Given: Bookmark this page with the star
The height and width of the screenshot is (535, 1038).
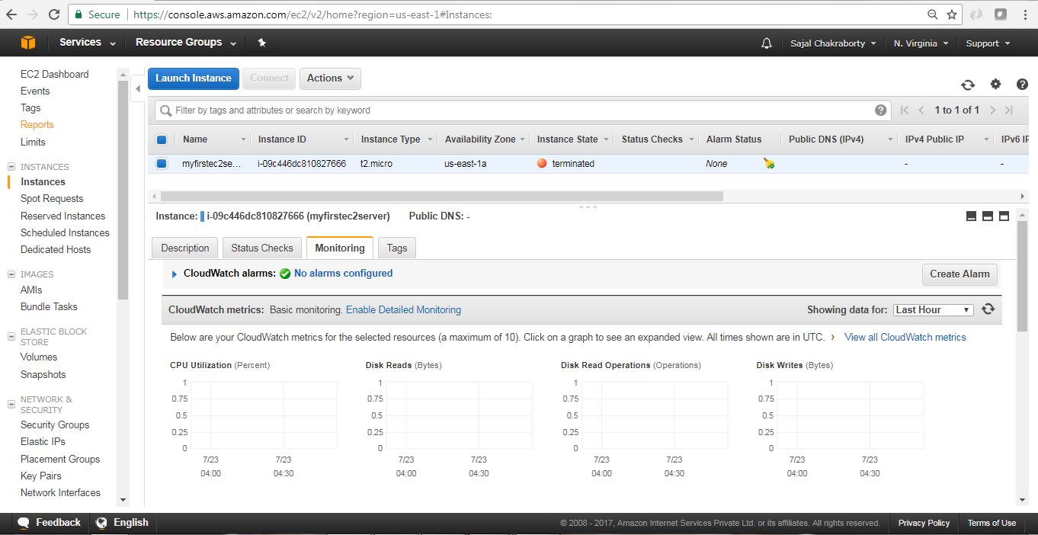Looking at the screenshot, I should coord(952,14).
